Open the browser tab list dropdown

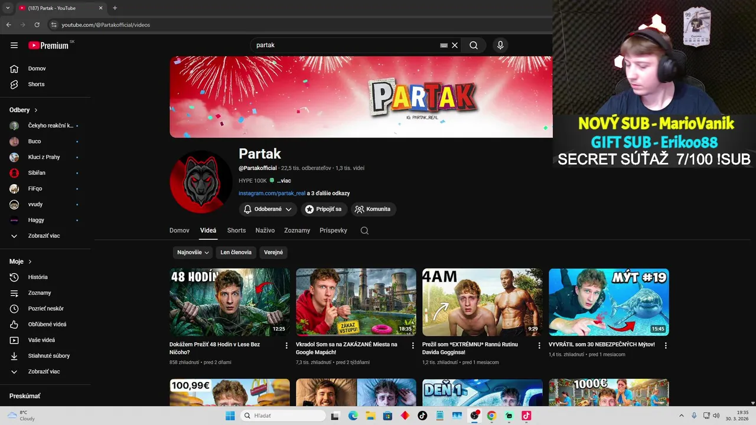pyautogui.click(x=8, y=8)
